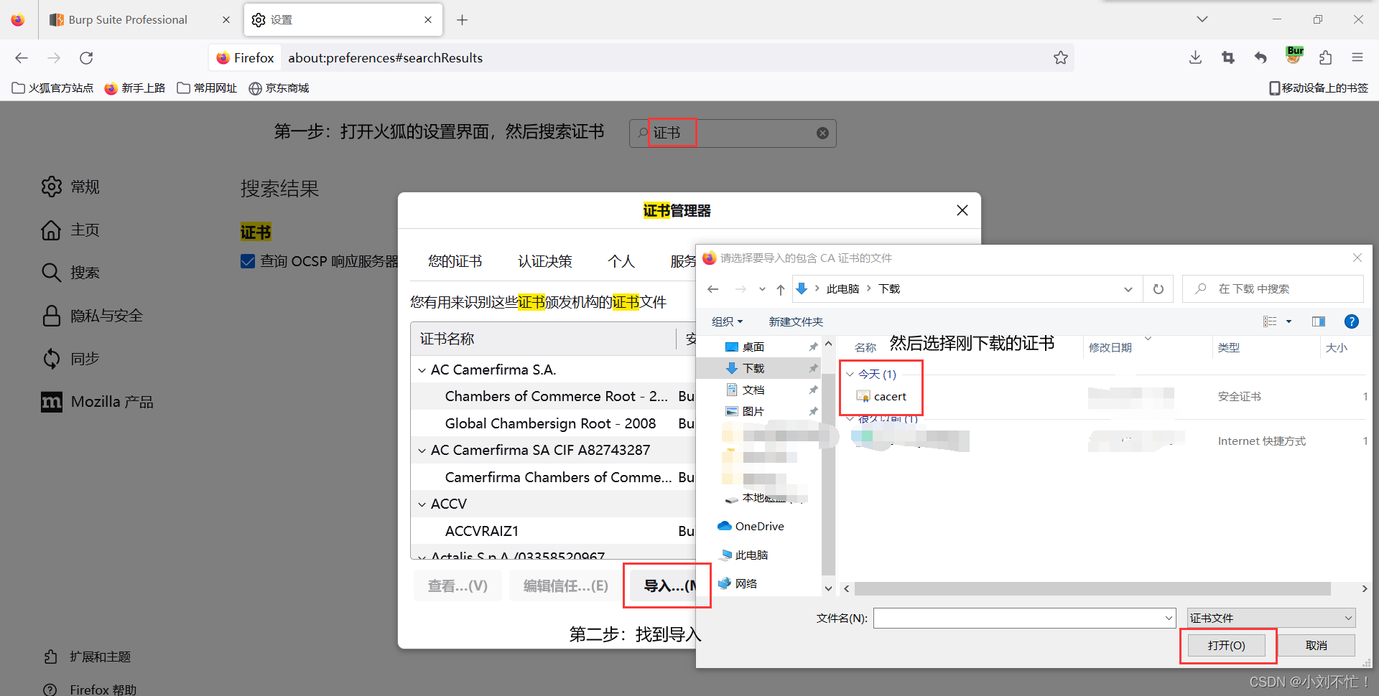This screenshot has width=1379, height=696.
Task: Collapse the AC Camerfirma S.A. certificate group
Action: coord(422,370)
